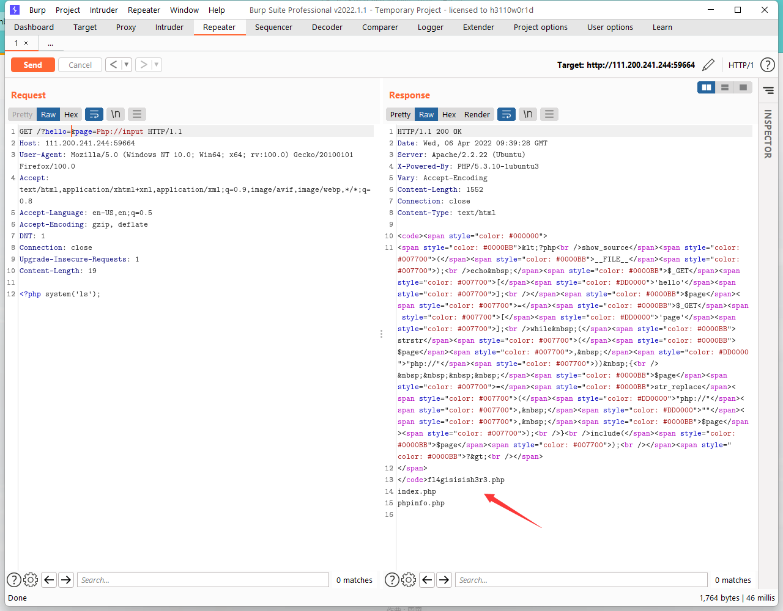Click the php system('ls') request body
The image size is (783, 611).
(60, 294)
